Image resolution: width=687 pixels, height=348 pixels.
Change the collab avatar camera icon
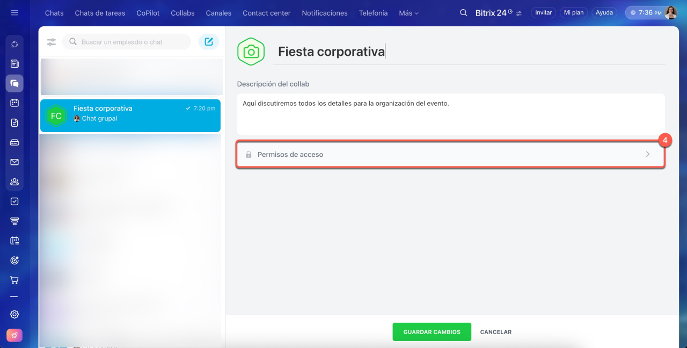(x=251, y=52)
